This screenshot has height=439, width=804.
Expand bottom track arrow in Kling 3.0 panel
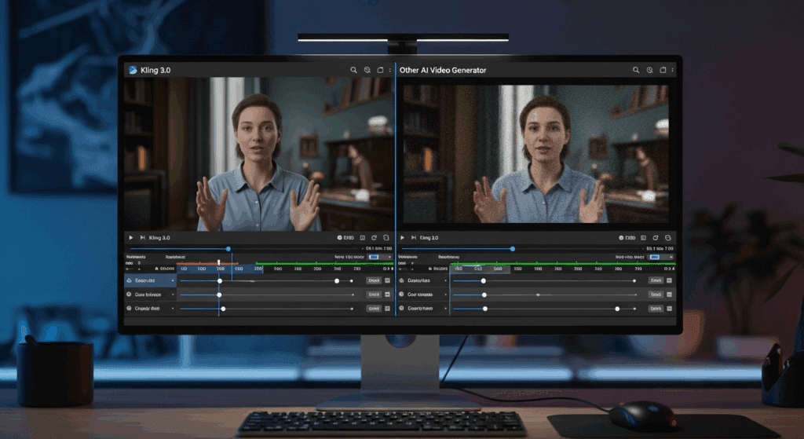173,309
